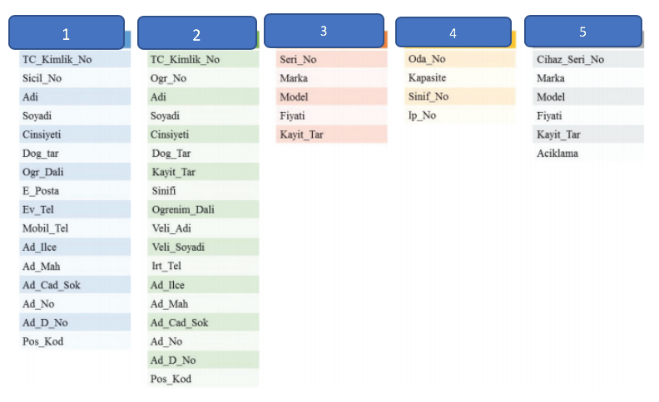The width and height of the screenshot is (659, 402).
Task: Select the Oda_No field row
Action: [460, 59]
